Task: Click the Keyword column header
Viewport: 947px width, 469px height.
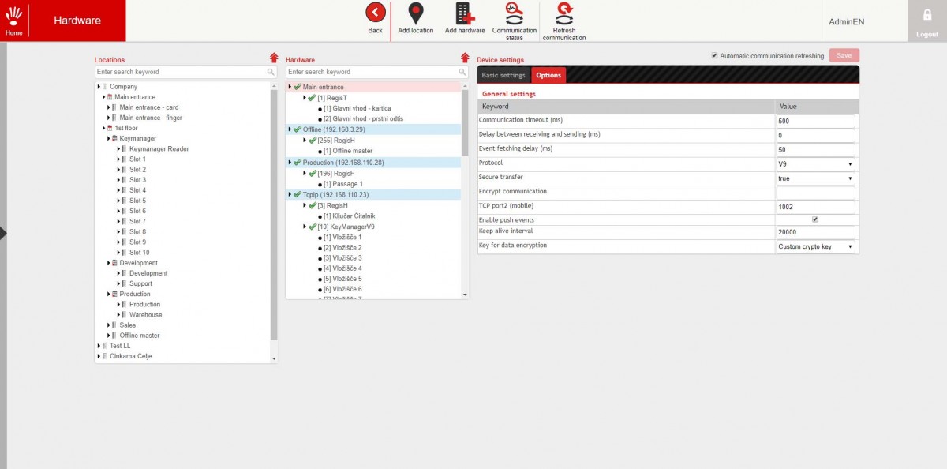Action: [627, 107]
